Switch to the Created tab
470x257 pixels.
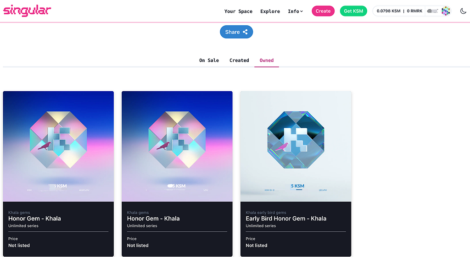coord(239,60)
